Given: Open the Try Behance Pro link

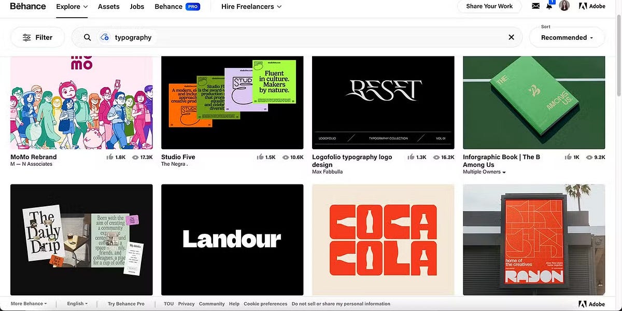Looking at the screenshot, I should click(x=126, y=304).
